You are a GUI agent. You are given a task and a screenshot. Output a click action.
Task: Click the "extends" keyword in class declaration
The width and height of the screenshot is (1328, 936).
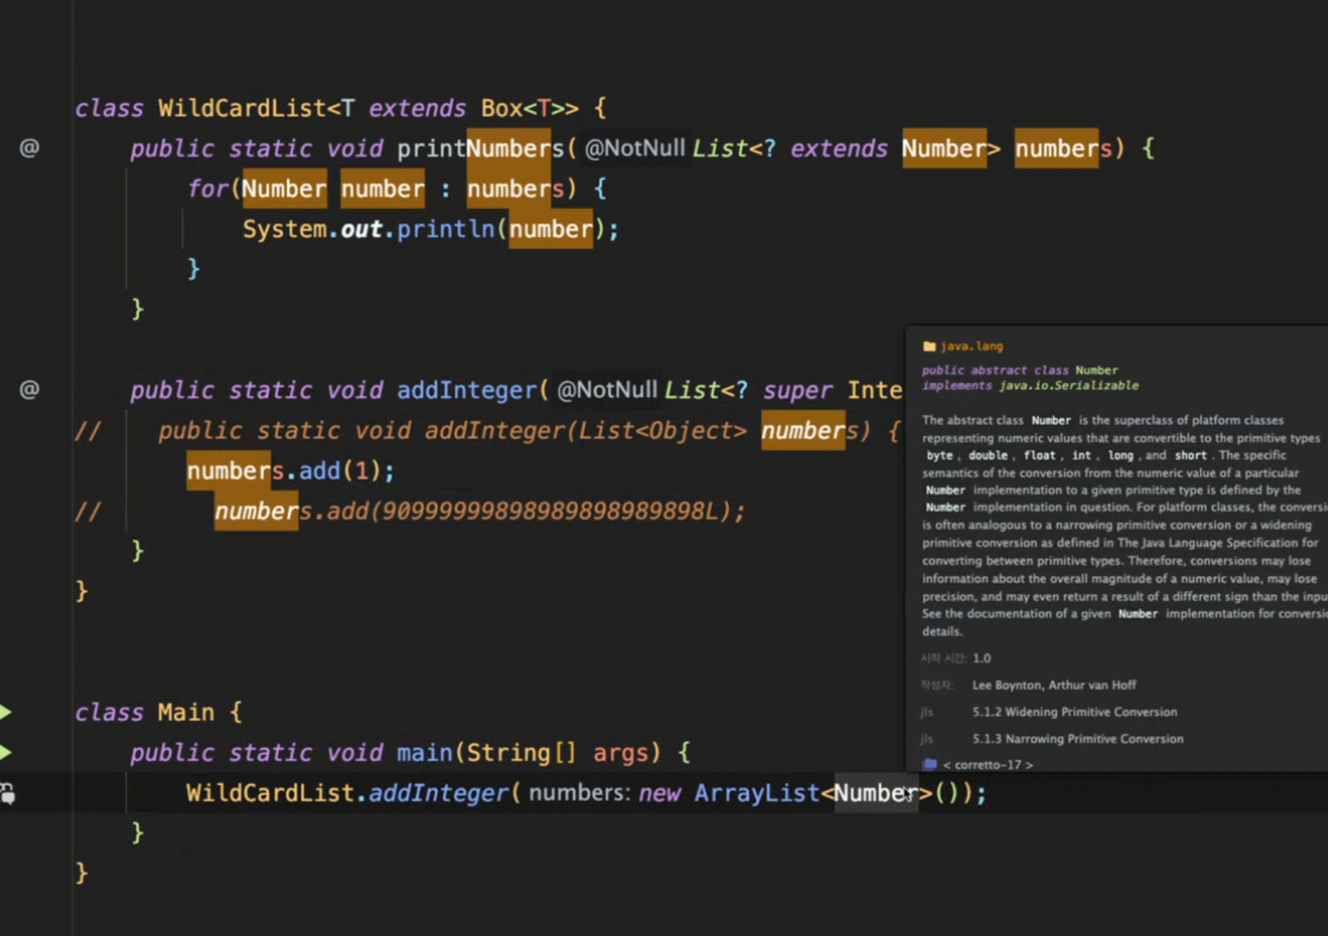click(417, 108)
